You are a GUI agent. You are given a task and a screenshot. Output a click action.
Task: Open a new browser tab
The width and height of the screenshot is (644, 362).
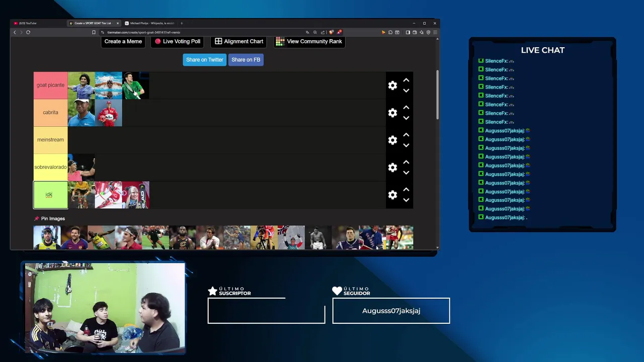(x=182, y=23)
